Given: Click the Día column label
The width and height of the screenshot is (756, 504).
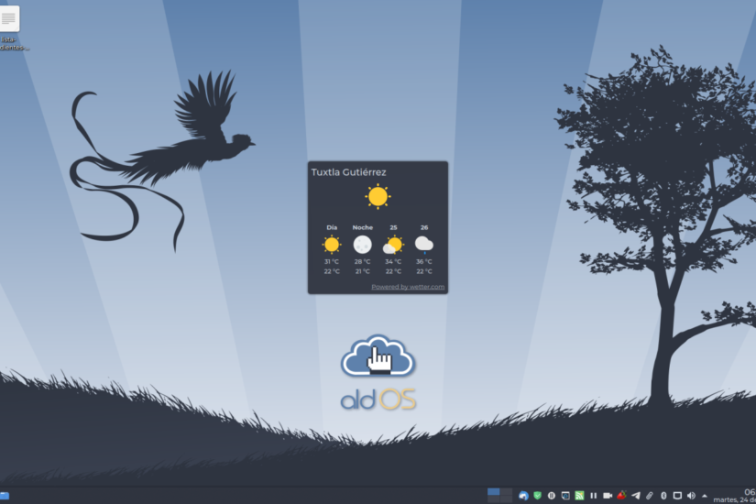Looking at the screenshot, I should (332, 227).
